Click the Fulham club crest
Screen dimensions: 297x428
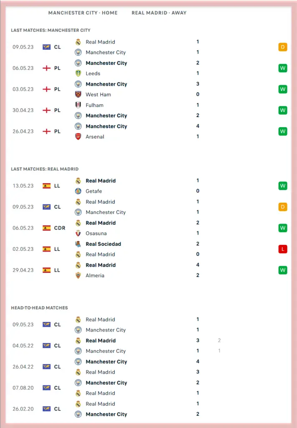(78, 105)
